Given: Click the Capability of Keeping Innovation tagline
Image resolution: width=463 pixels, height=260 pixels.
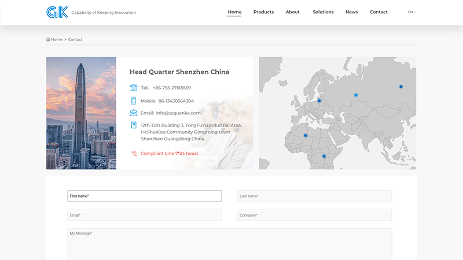Looking at the screenshot, I should [104, 12].
